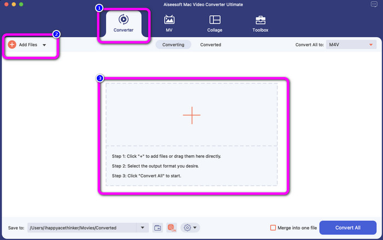Screen dimensions: 383x240
Task: Open the Converter tab
Action: (x=124, y=24)
